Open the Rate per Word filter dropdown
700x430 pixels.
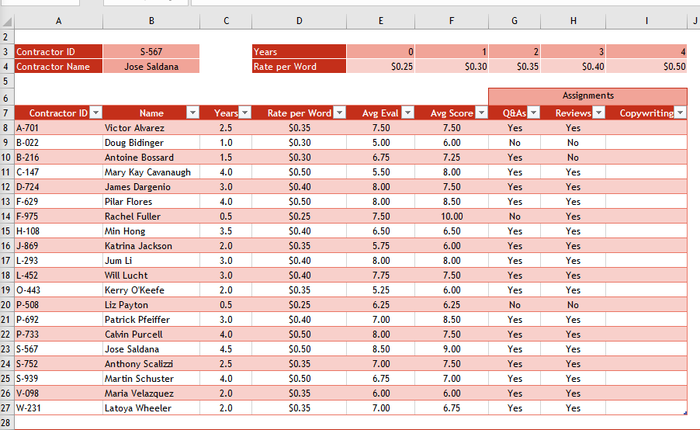(340, 113)
